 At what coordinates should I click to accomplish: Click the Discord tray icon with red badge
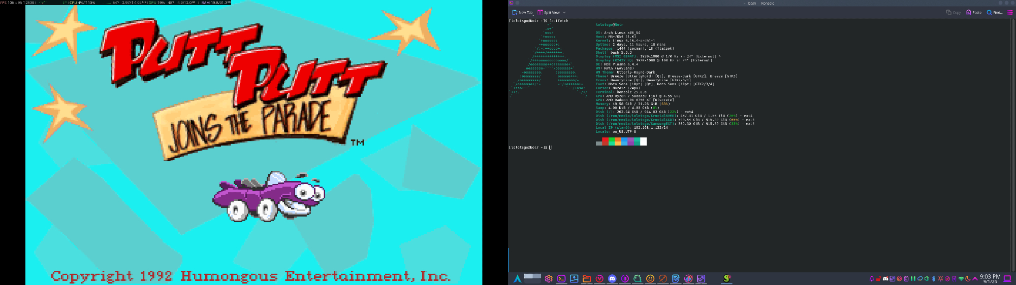click(885, 278)
